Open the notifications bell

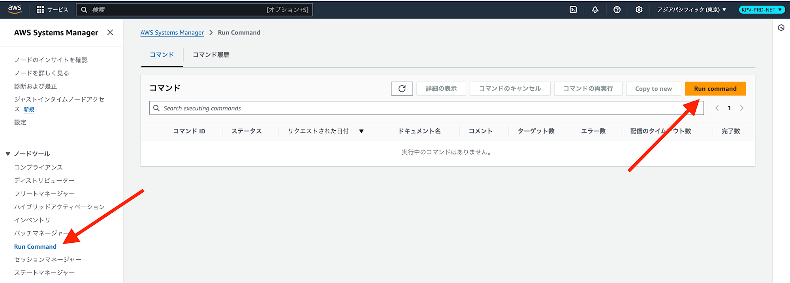click(595, 10)
